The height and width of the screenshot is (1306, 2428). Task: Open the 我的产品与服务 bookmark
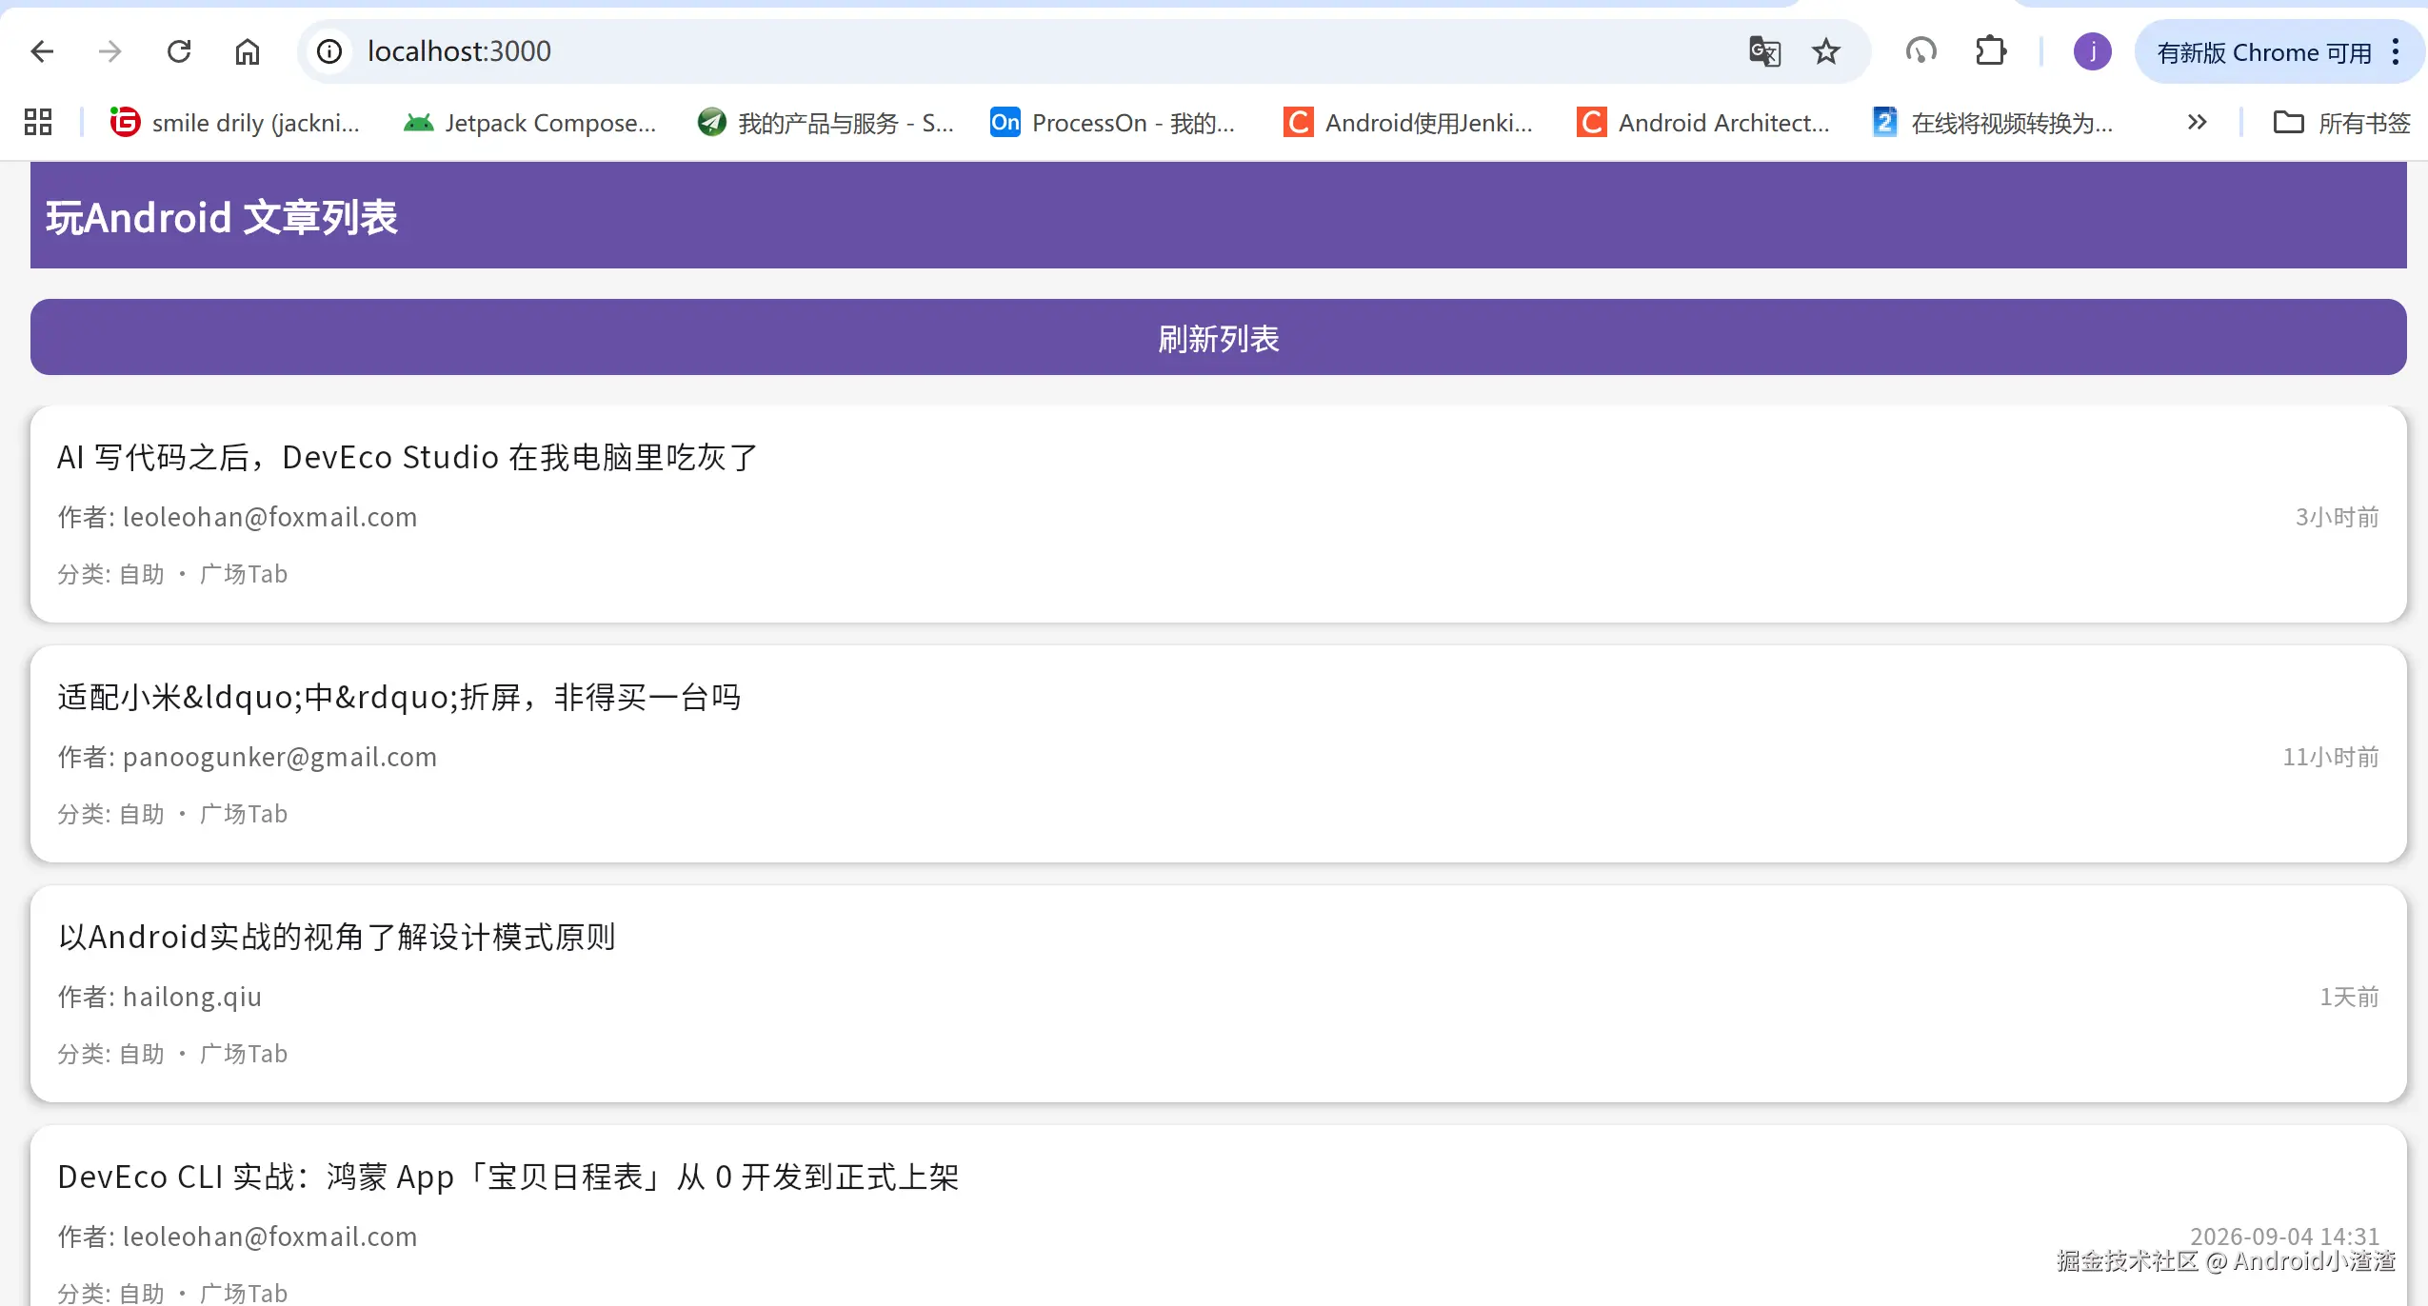click(825, 122)
